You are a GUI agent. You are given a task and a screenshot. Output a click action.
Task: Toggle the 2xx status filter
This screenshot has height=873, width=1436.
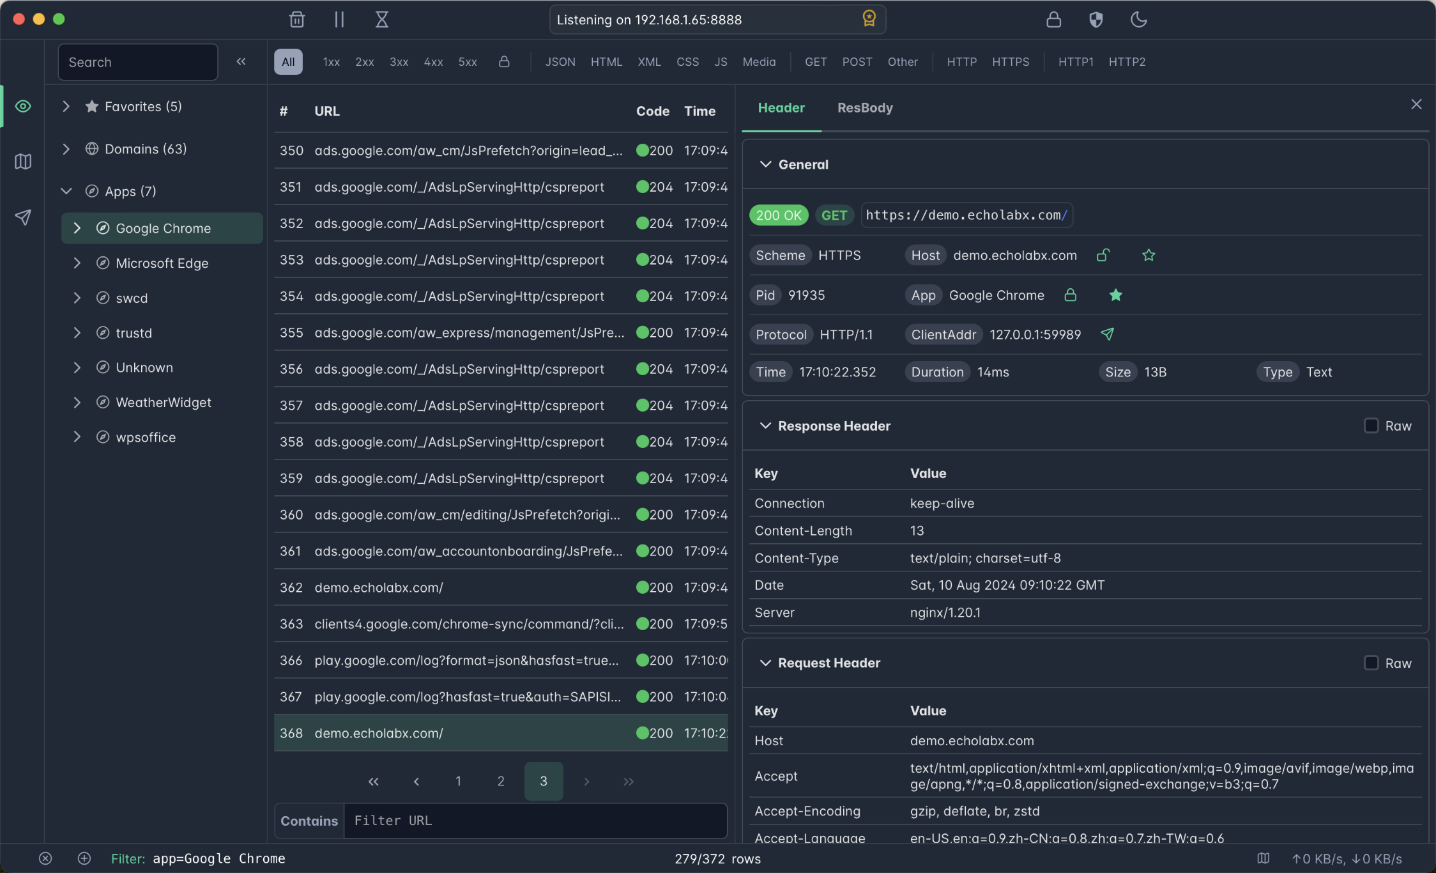coord(365,61)
